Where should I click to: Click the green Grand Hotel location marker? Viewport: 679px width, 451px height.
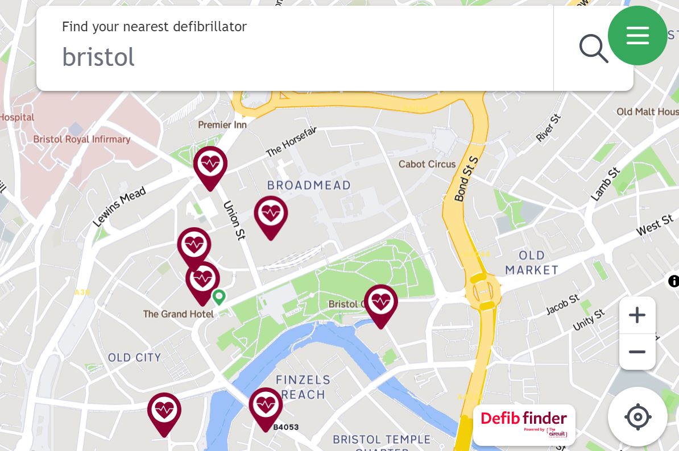219,297
